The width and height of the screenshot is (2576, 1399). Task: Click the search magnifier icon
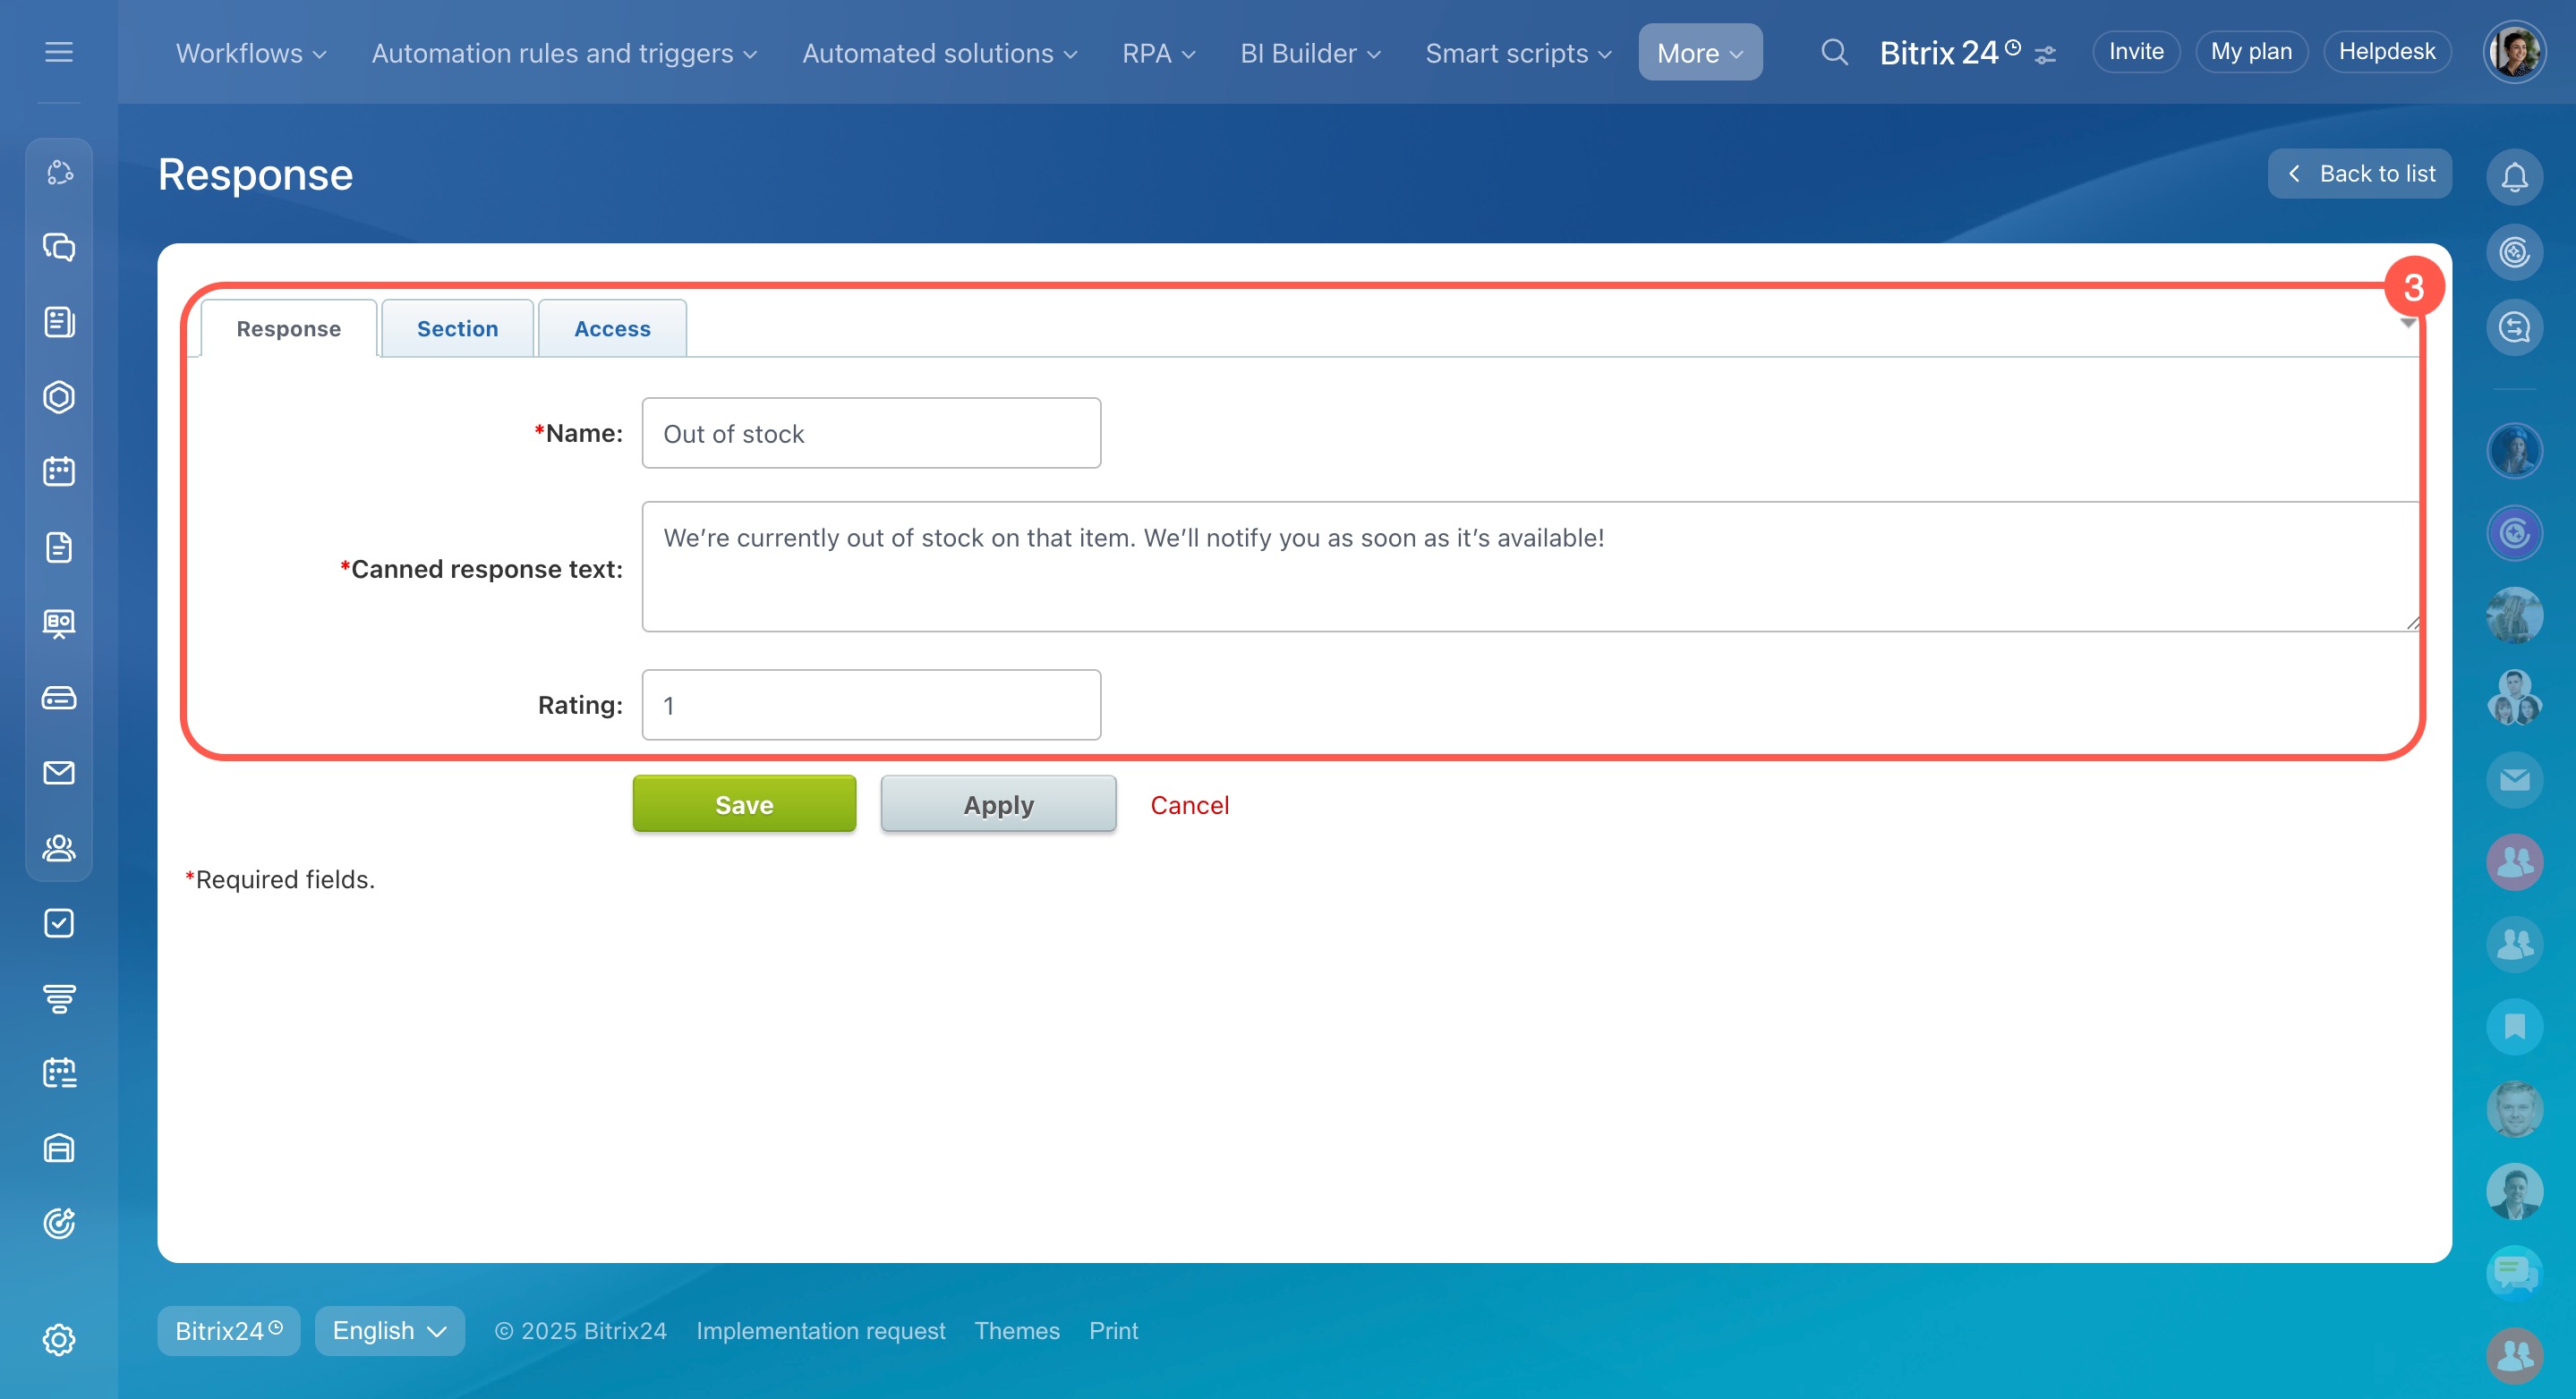[x=1833, y=52]
